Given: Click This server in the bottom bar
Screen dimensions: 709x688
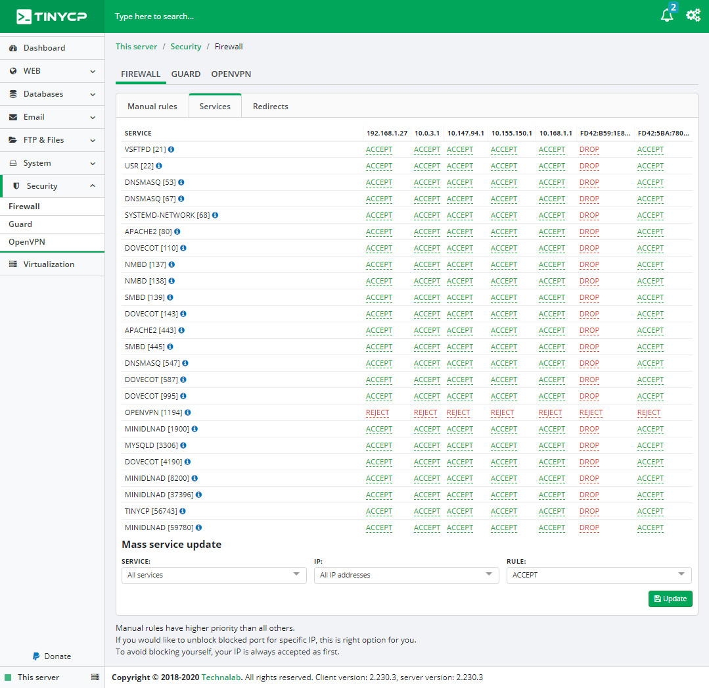Looking at the screenshot, I should pos(38,677).
